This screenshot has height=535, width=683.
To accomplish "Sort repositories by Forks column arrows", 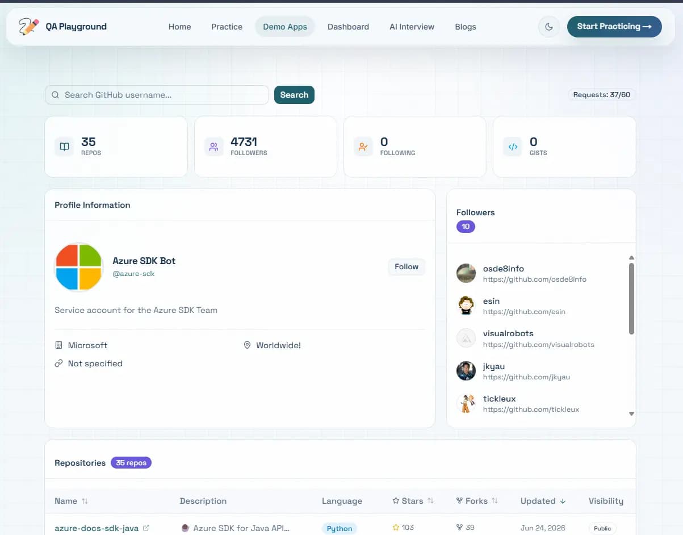I will pos(495,501).
